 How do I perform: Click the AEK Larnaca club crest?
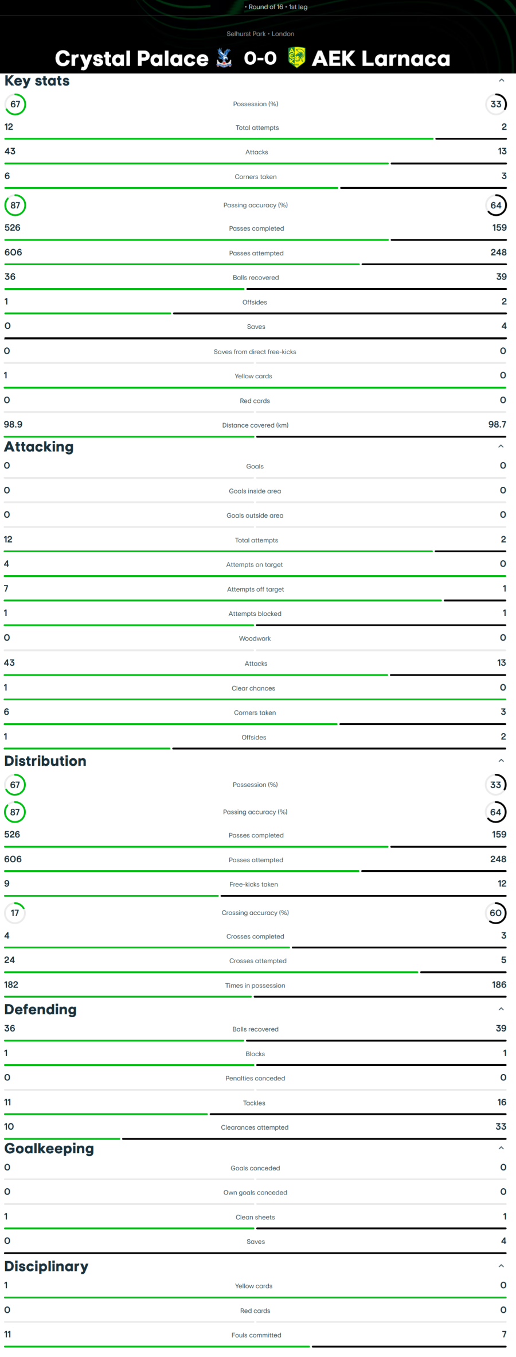[x=296, y=57]
